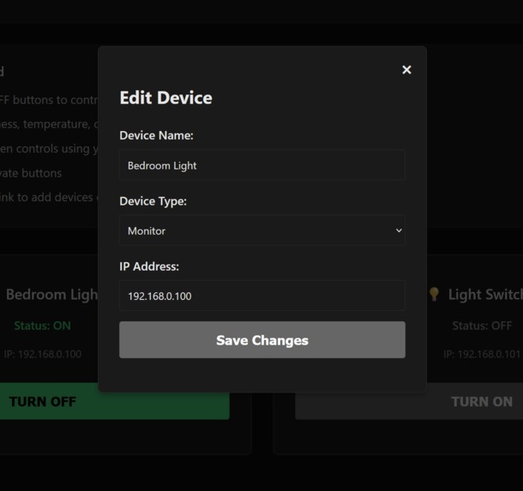Click the IP Address label
The image size is (523, 491).
pos(149,266)
